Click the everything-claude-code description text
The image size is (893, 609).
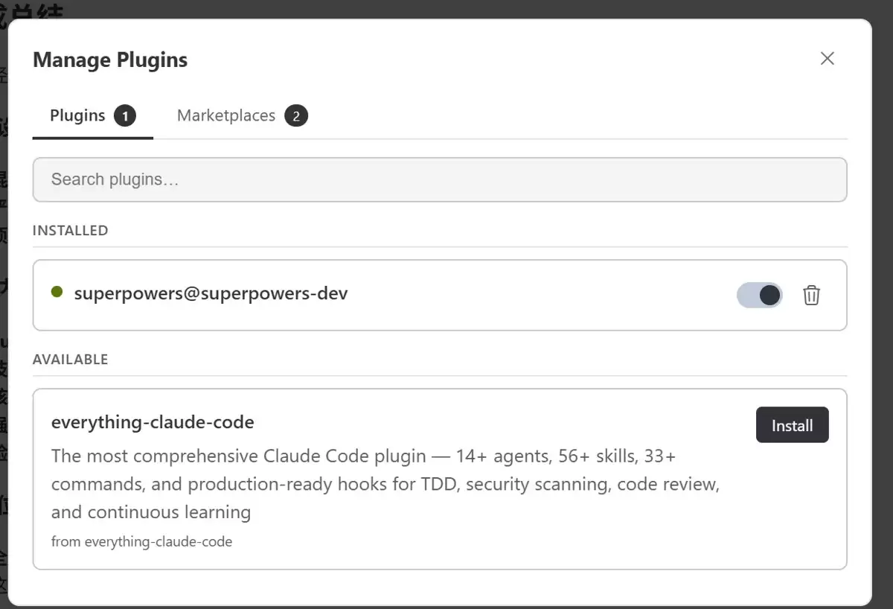[385, 484]
